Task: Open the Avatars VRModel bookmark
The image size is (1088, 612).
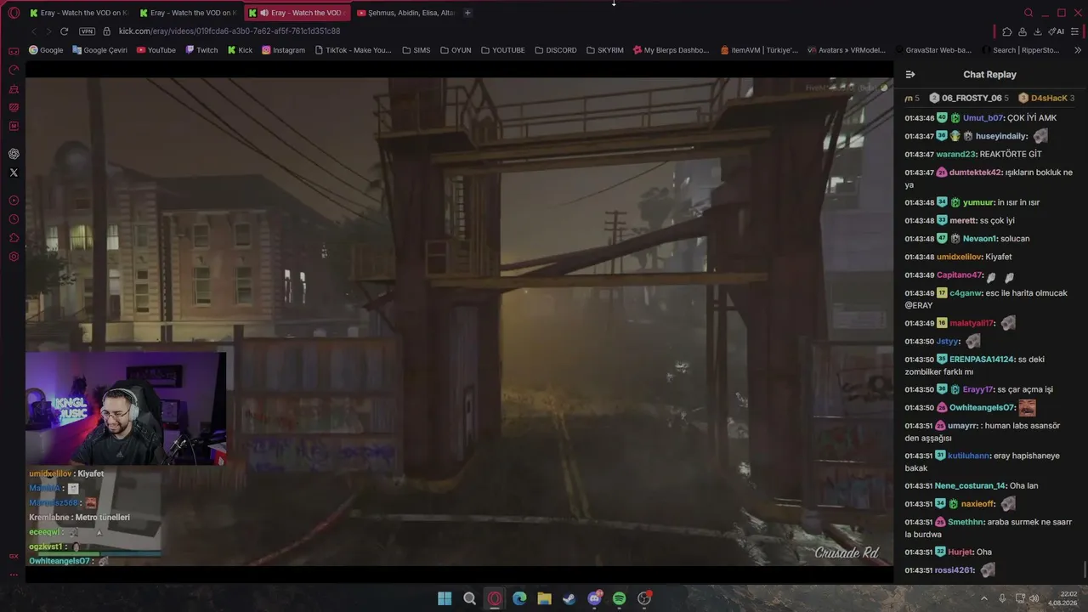Action: [x=847, y=50]
